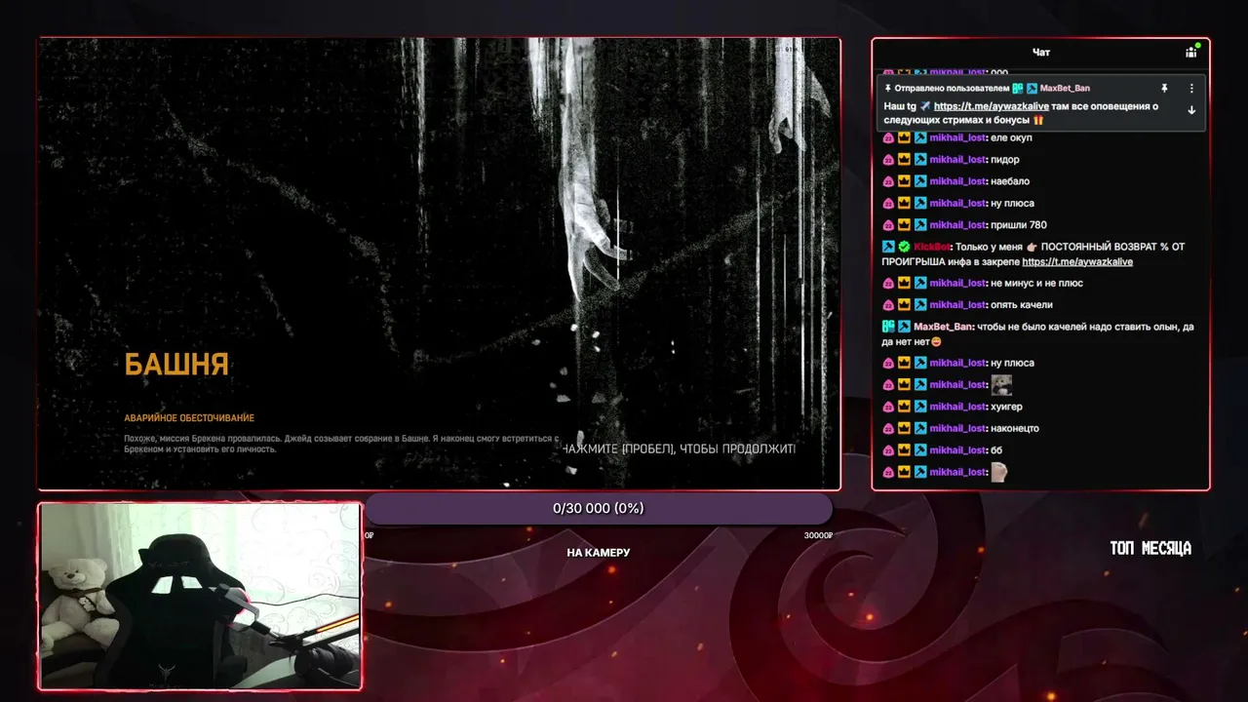Click the "НА КАМЕРУ" goal label
1248x702 pixels.
click(x=599, y=553)
